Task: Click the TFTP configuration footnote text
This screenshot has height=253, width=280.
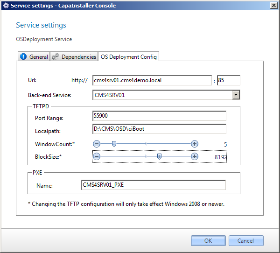Action: point(126,204)
